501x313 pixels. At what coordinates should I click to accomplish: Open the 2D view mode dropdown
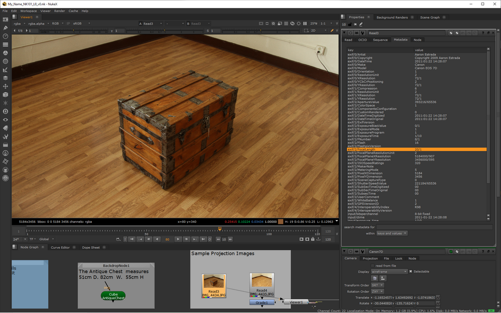point(319,31)
